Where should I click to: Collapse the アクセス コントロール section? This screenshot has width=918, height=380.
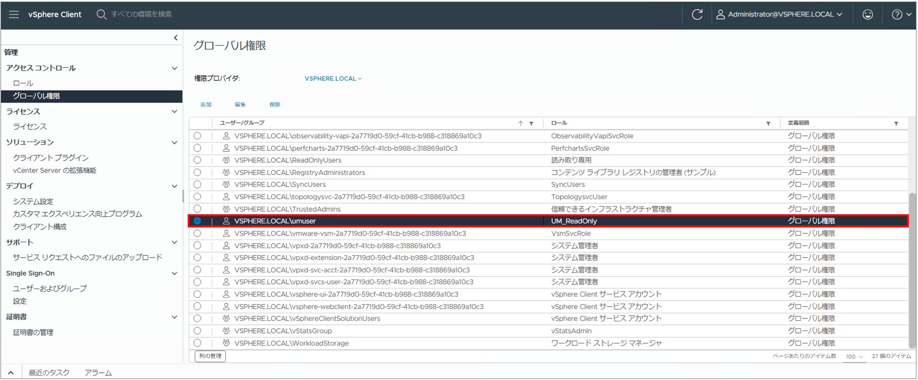pyautogui.click(x=175, y=68)
